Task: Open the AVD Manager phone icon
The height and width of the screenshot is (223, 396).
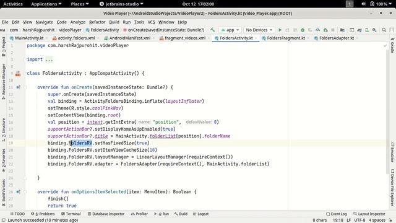Action: coord(367,30)
